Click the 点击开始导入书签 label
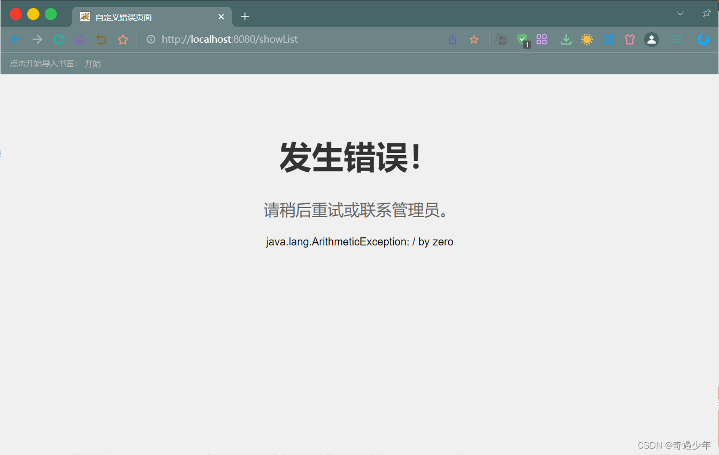Viewport: 719px width, 455px height. pos(44,64)
